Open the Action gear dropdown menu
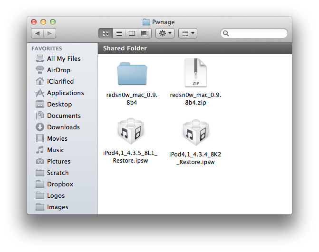The width and height of the screenshot is (319, 252). click(x=165, y=33)
